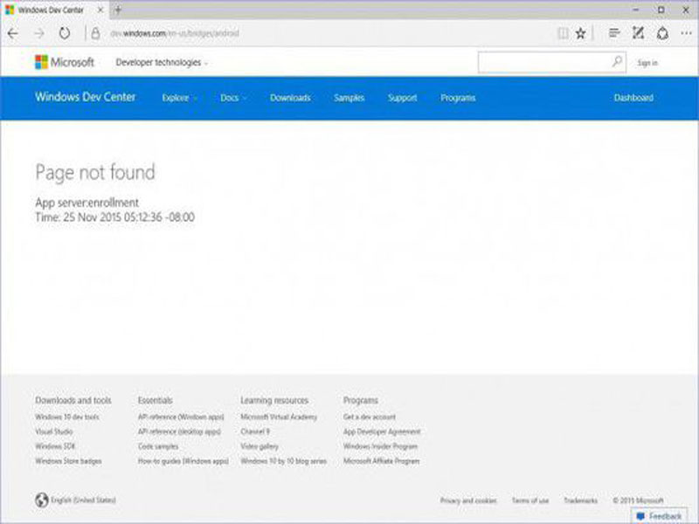The width and height of the screenshot is (699, 524).
Task: Expand the Explore menu
Action: [x=179, y=98]
